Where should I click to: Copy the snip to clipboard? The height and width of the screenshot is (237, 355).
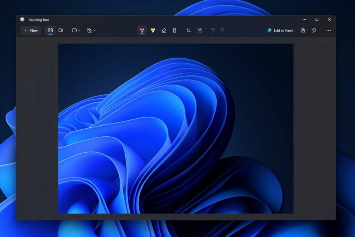coord(313,30)
